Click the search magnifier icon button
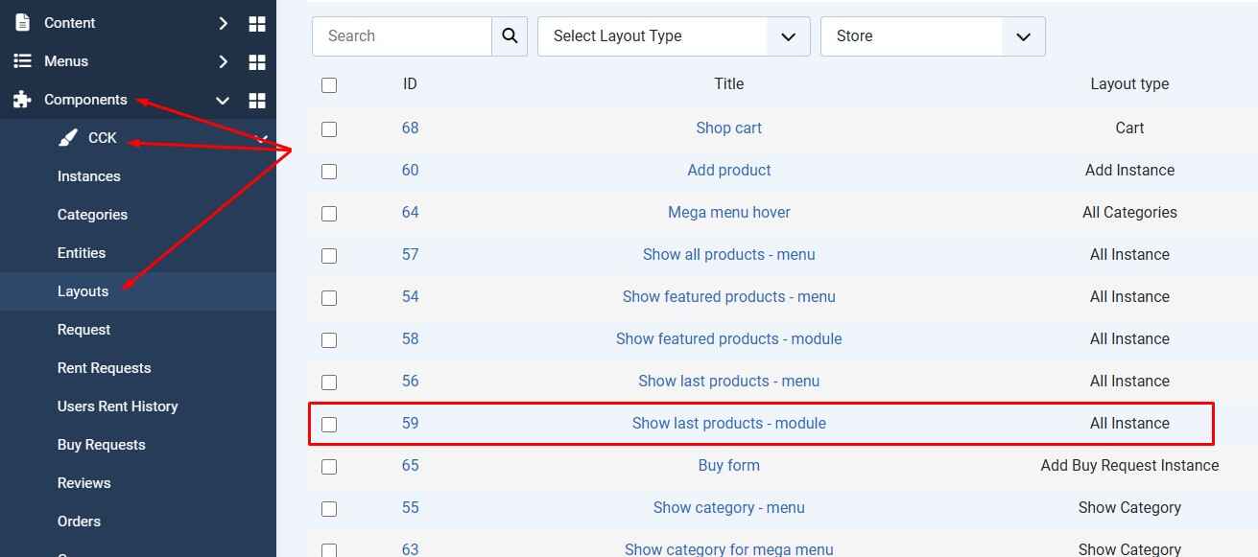The image size is (1258, 557). [x=510, y=36]
